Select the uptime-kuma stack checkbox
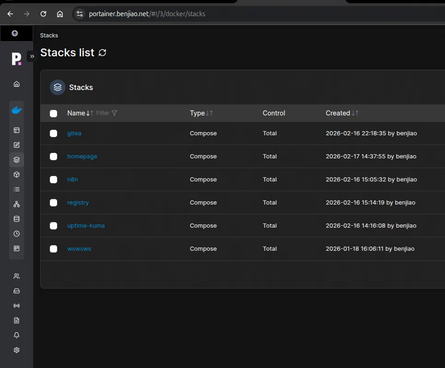The image size is (445, 368). [53, 226]
